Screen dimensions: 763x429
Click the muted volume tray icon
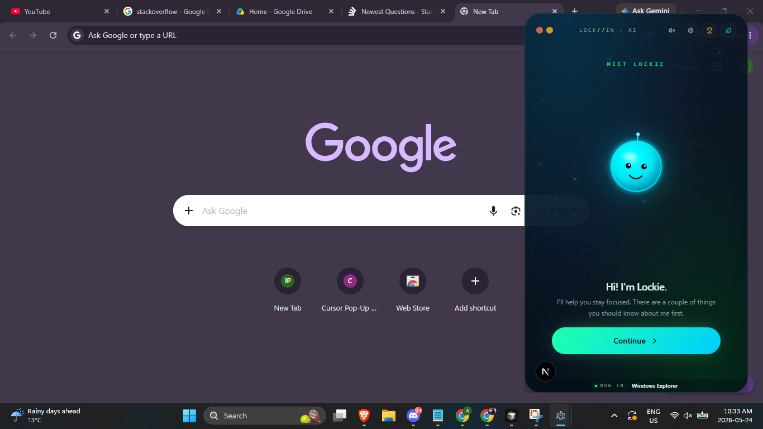click(x=688, y=416)
